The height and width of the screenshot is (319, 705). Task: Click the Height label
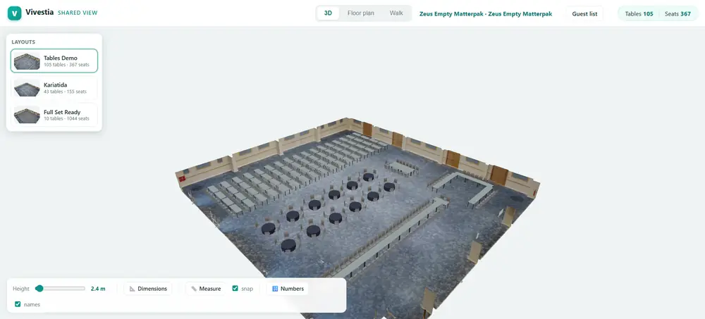[21, 289]
